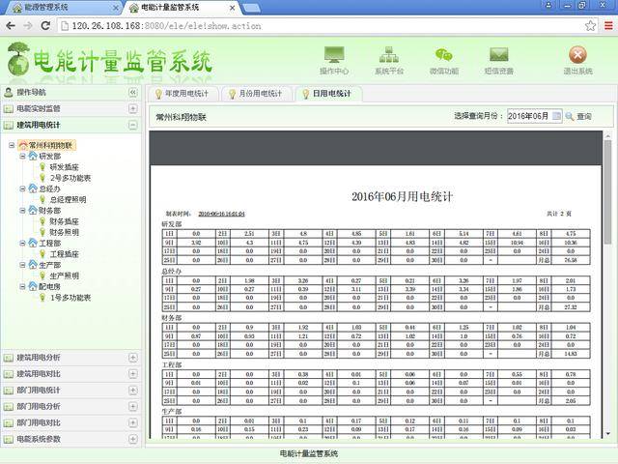Expand the 建筑用电分析 accordion section
Image resolution: width=618 pixels, height=464 pixels.
(133, 358)
